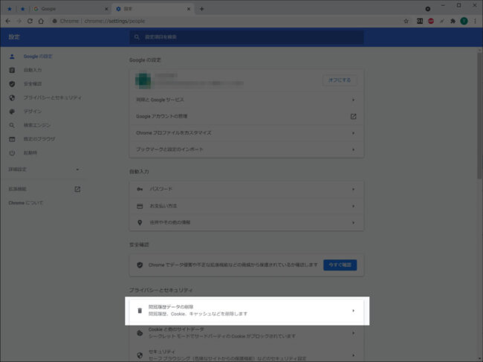This screenshot has width=483, height=362.
Task: Open 安全確認 in the sidebar
Action: 33,84
